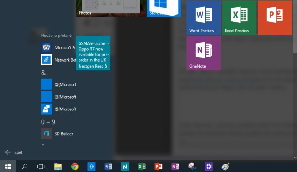This screenshot has width=297, height=172.
Task: Open Task View on the taskbar
Action: 41,167
